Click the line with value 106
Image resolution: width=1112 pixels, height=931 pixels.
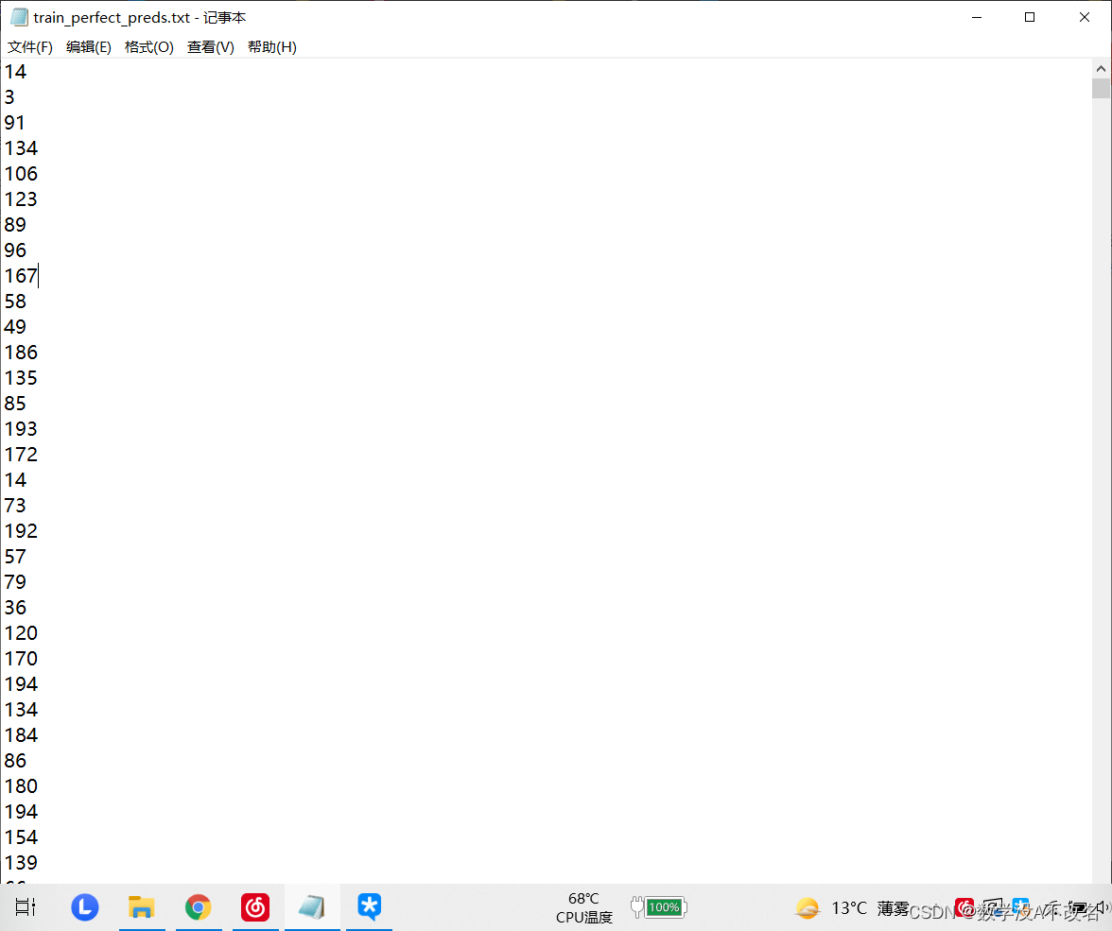[x=21, y=174]
